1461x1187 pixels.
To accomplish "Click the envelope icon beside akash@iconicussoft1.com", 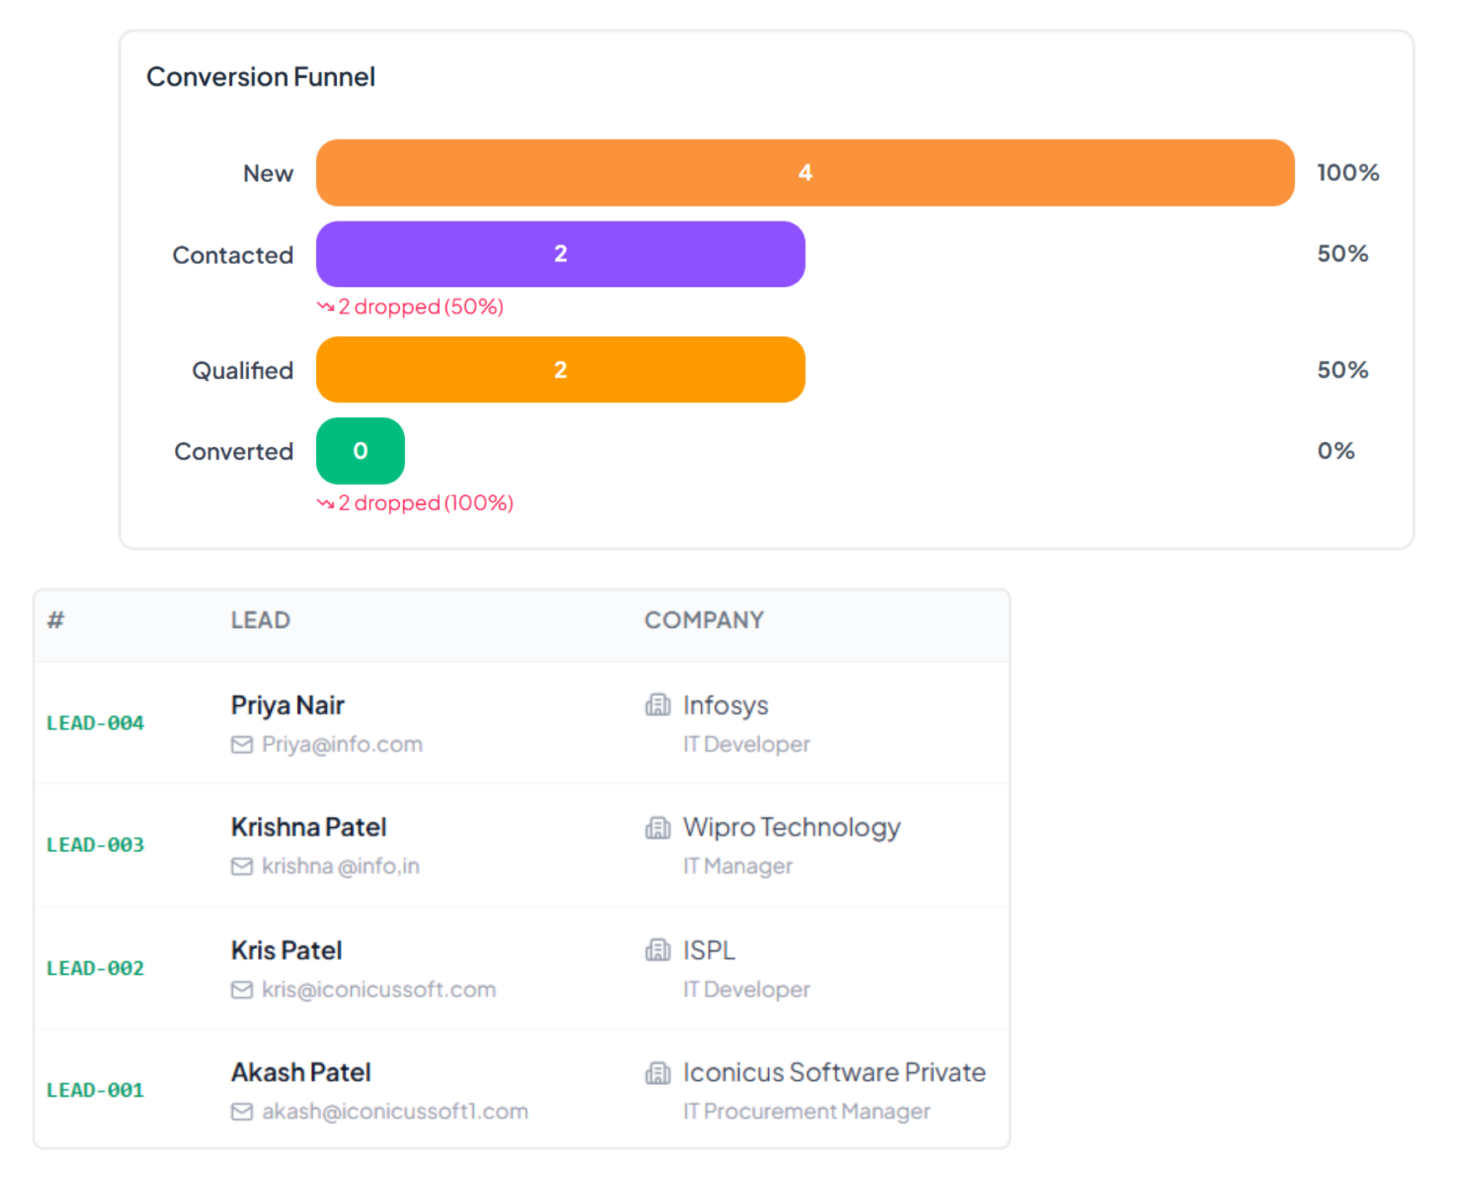I will [x=241, y=1112].
